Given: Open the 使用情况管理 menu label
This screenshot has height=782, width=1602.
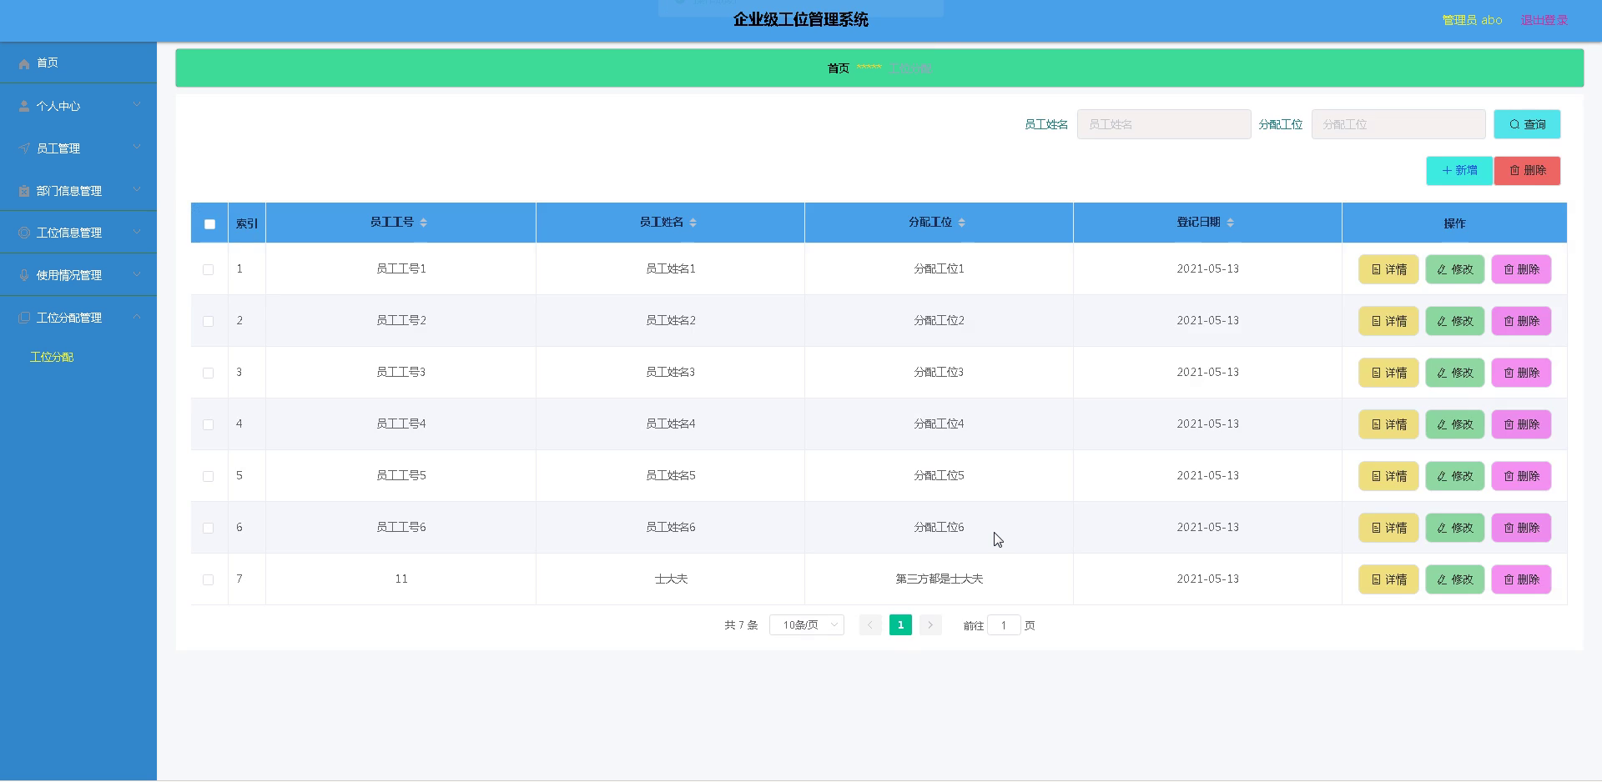Looking at the screenshot, I should [x=69, y=275].
